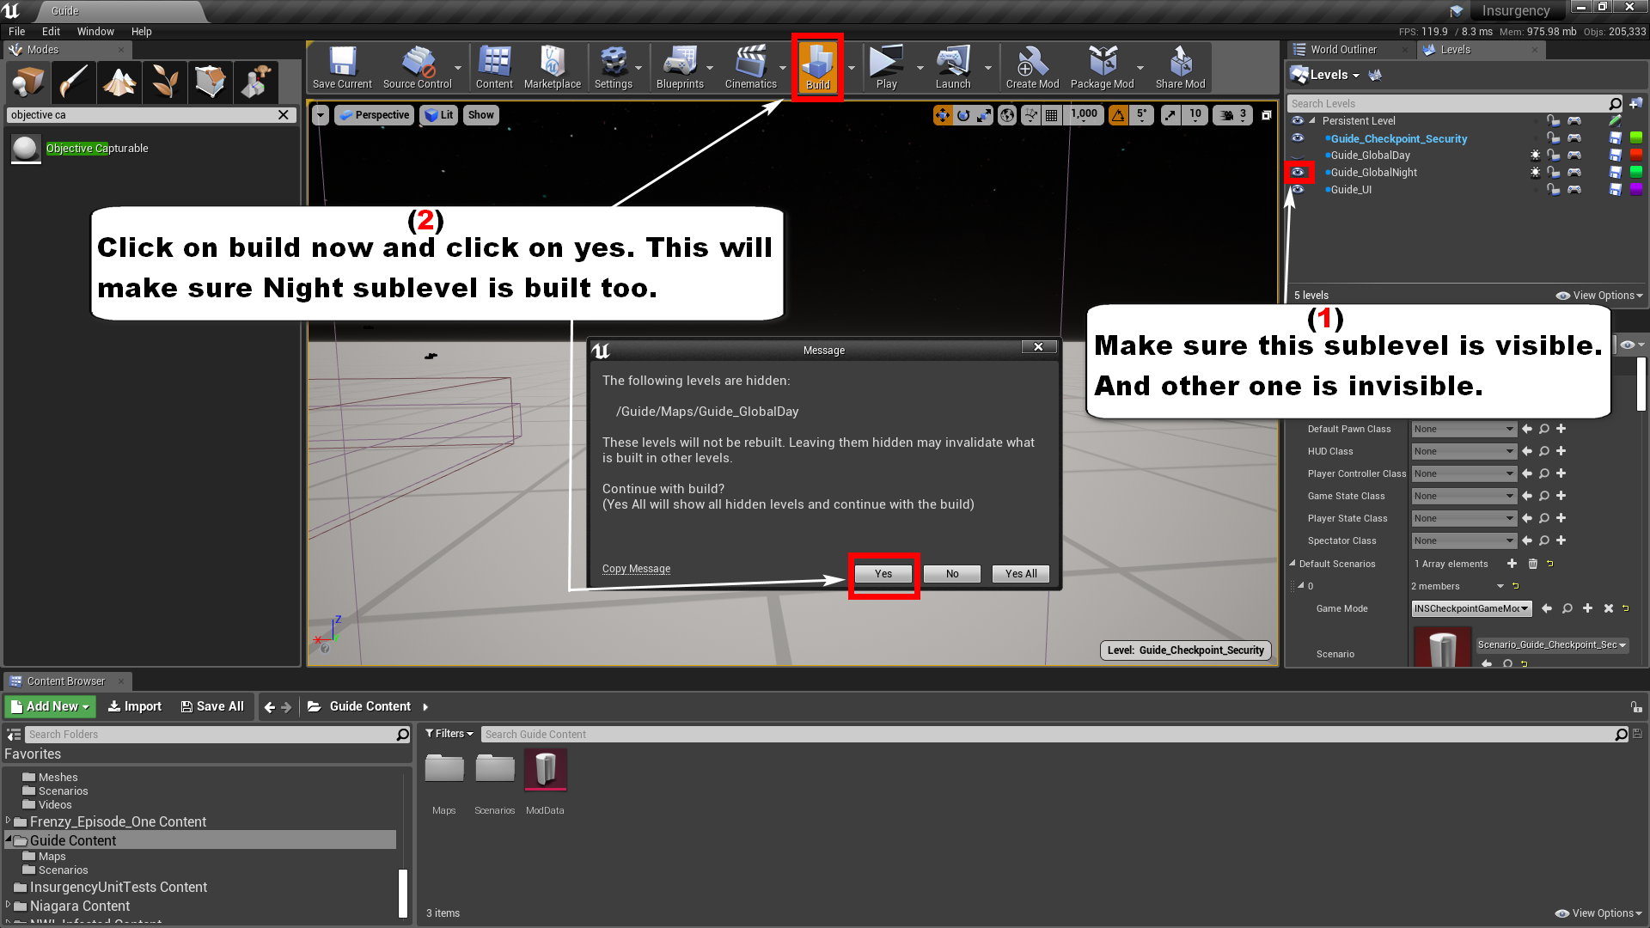
Task: Collapse the Default Scenarios section
Action: click(1292, 564)
